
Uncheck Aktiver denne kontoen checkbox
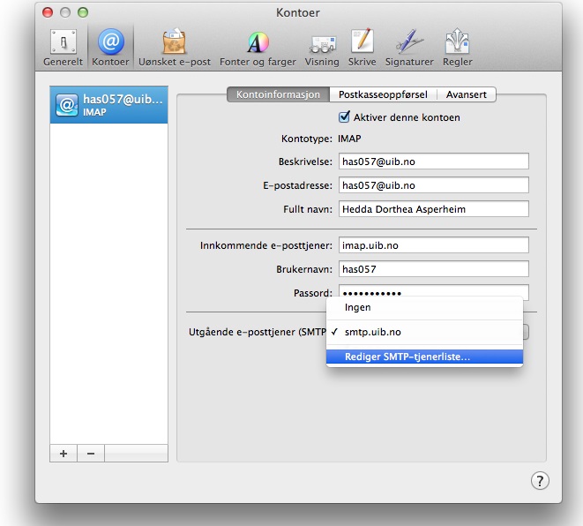tap(345, 117)
